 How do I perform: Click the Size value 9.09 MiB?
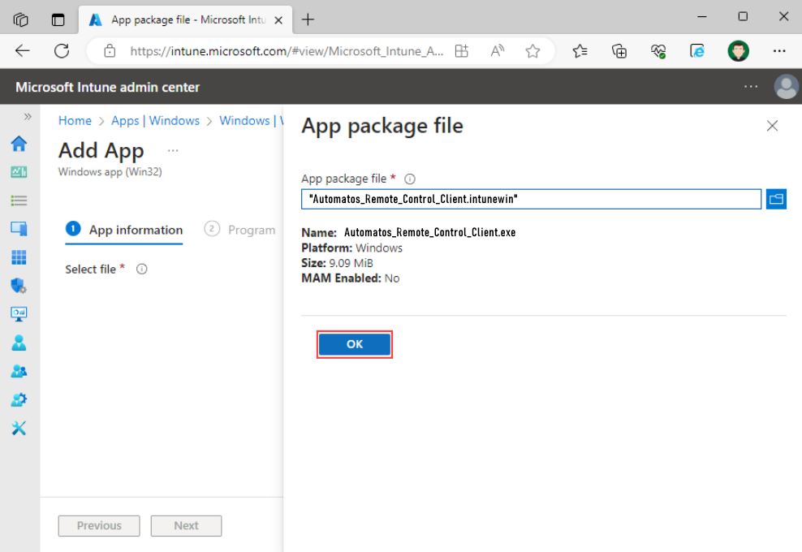[x=351, y=263]
